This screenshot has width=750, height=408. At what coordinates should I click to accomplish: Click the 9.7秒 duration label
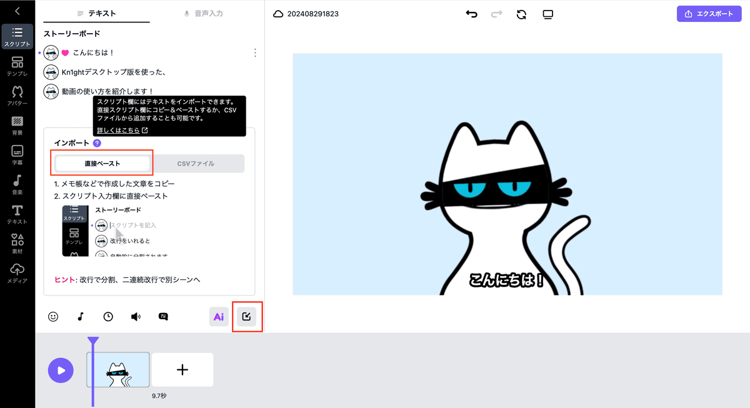pos(159,396)
